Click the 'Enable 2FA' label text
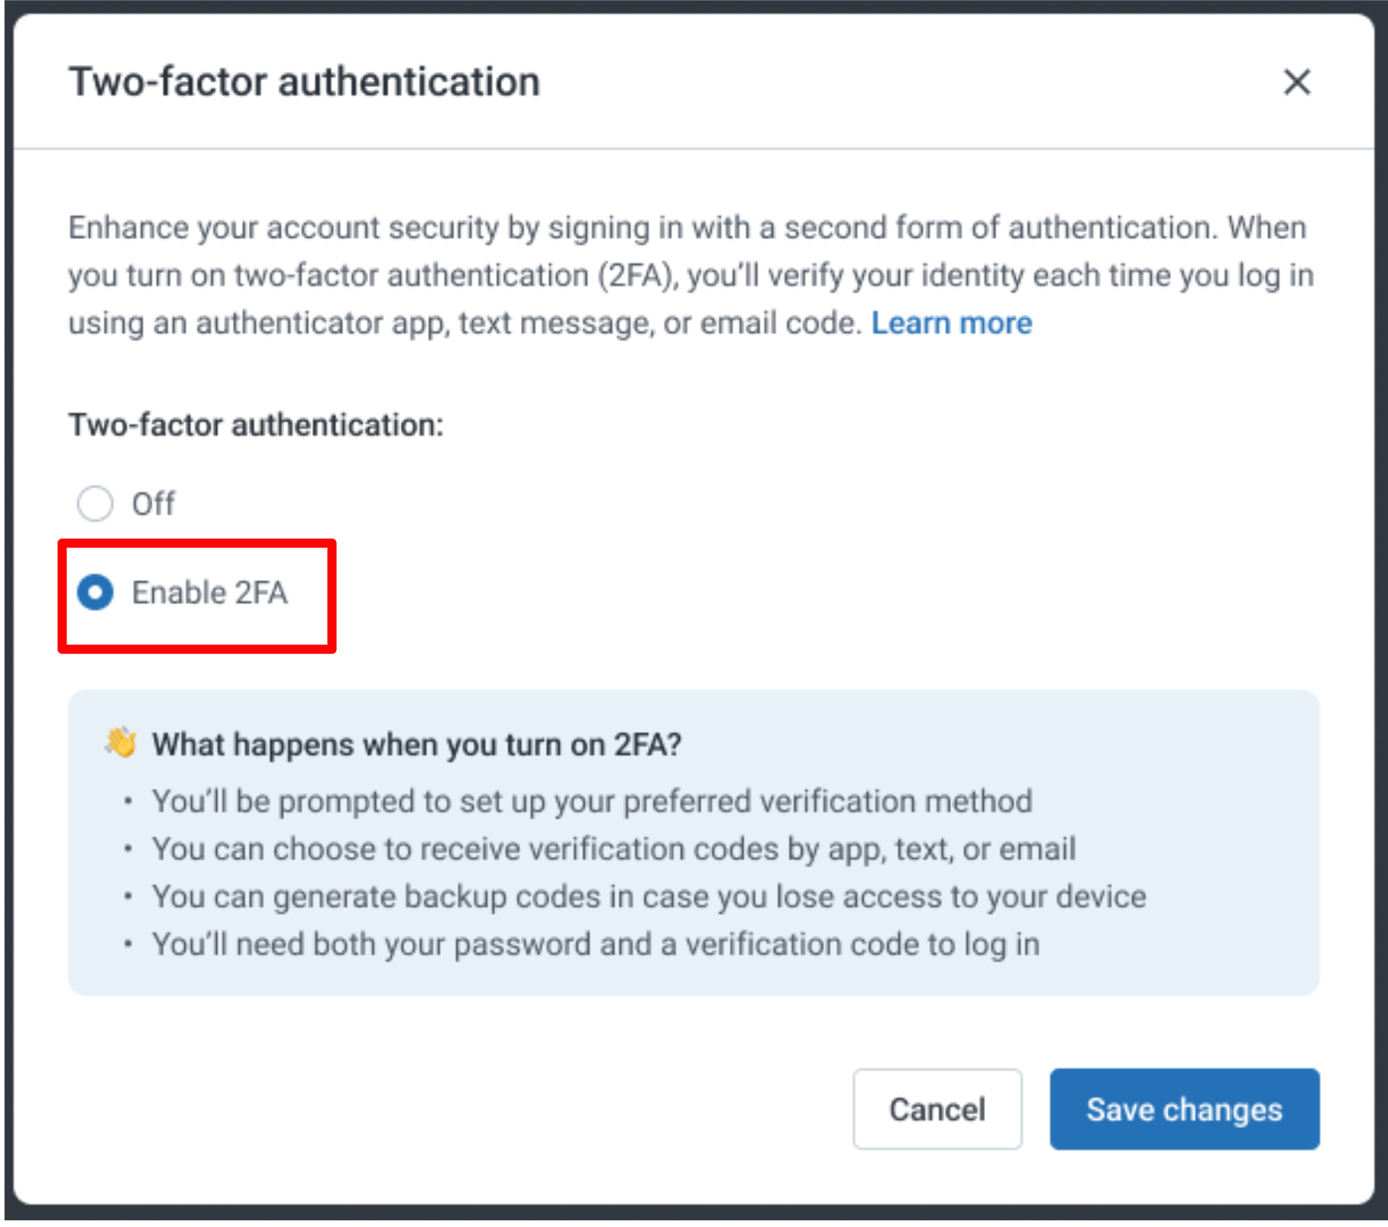Viewport: 1388px width, 1227px height. (210, 592)
